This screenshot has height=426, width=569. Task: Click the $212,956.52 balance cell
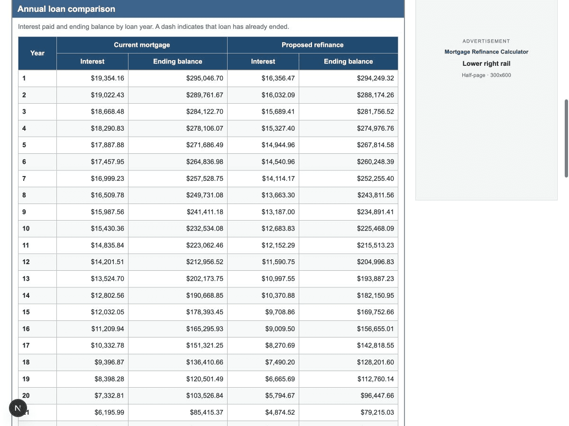click(x=178, y=262)
